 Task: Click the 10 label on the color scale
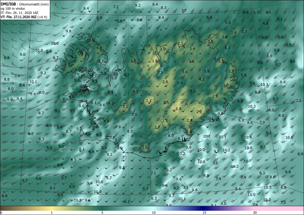154,213
